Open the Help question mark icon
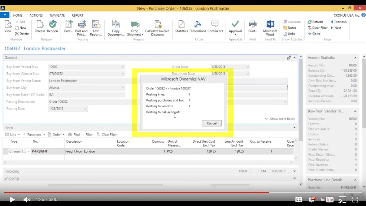This screenshot has width=366, height=206. [x=363, y=15]
